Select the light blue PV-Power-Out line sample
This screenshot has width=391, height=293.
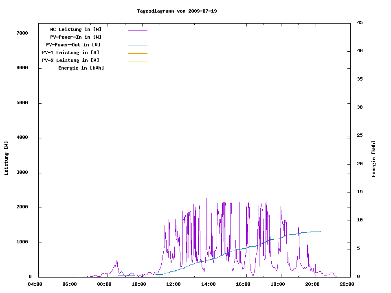(x=137, y=46)
